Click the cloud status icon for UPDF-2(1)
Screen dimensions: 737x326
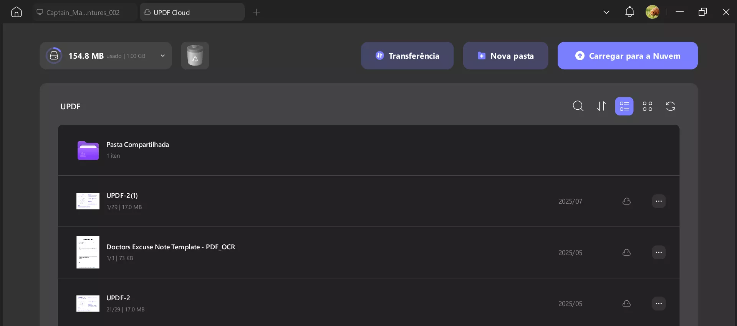click(626, 201)
